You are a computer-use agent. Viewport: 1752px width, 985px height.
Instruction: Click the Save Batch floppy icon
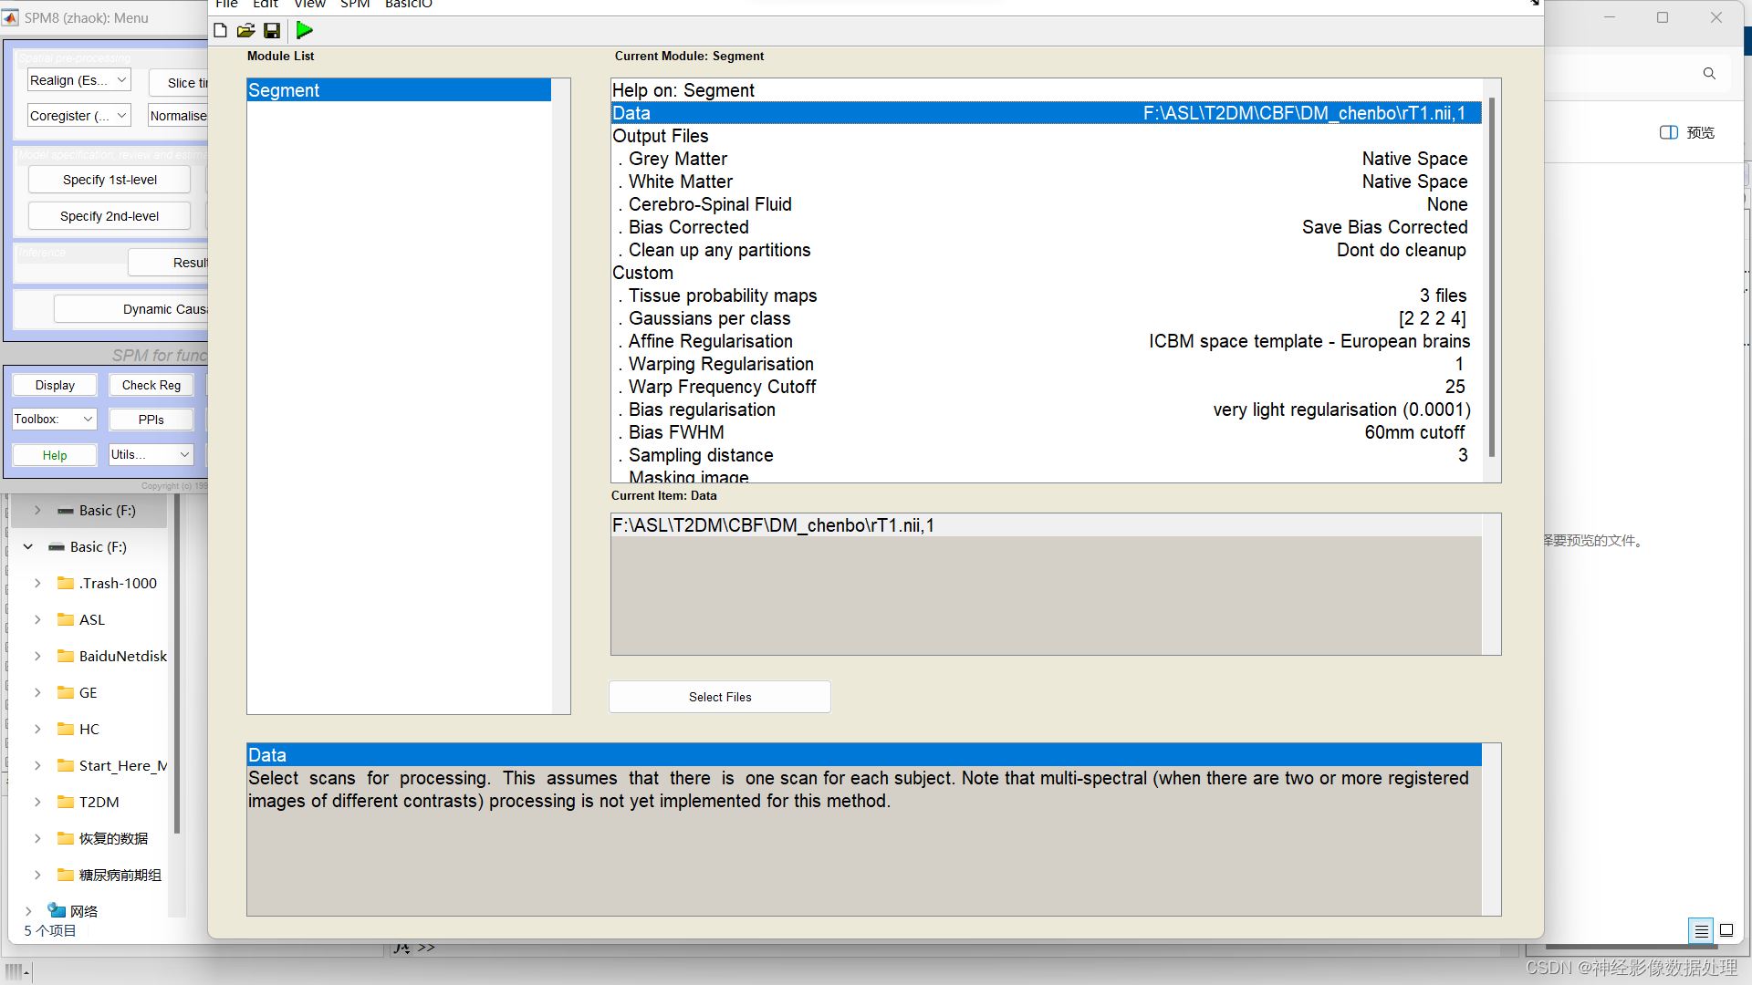point(272,30)
